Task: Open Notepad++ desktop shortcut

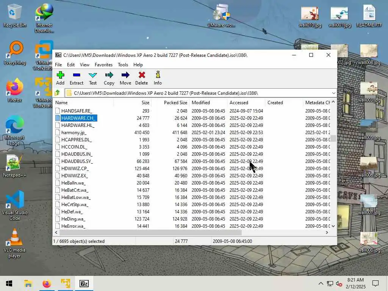Action: pyautogui.click(x=15, y=165)
